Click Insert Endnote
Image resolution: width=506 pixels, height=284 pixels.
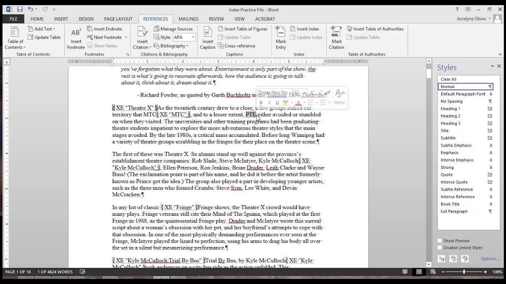tap(104, 29)
